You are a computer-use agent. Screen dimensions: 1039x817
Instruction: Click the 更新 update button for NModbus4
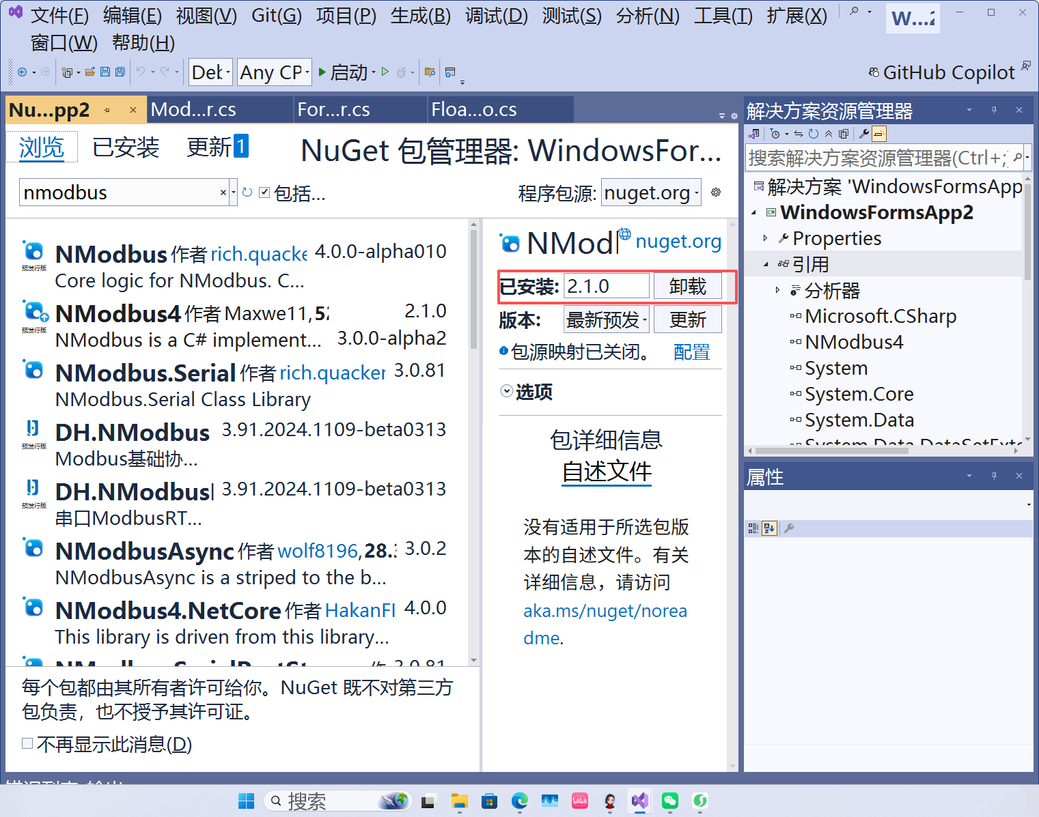(687, 319)
